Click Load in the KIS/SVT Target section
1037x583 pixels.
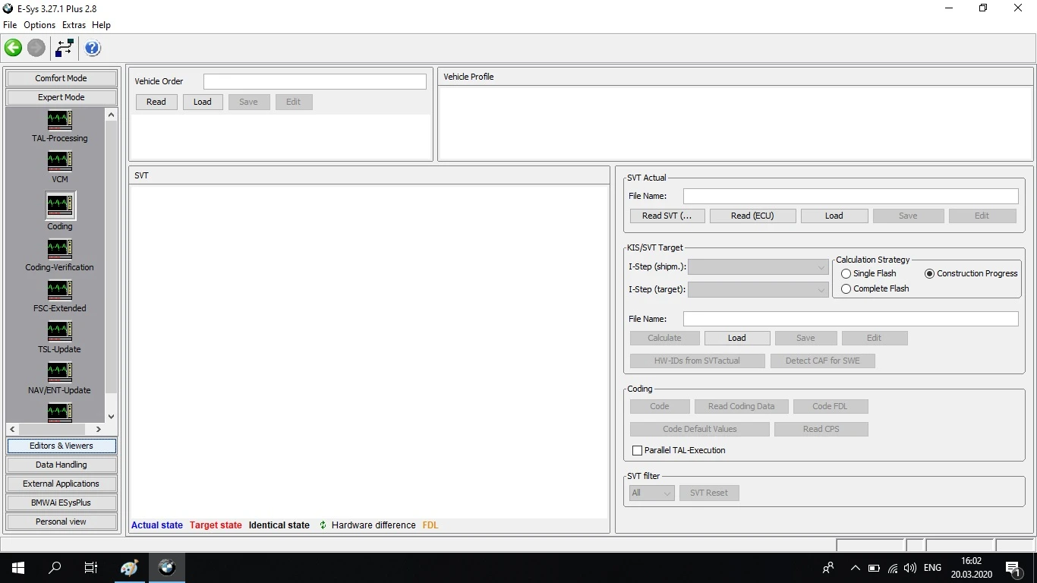point(736,338)
